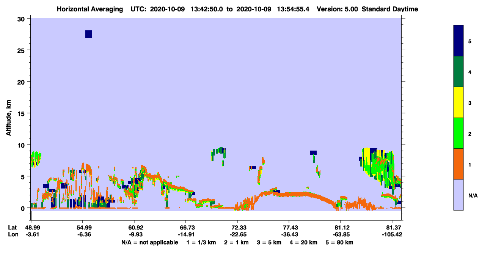Click the 'Lat' row label
Image resolution: width=493 pixels, height=253 pixels.
[x=12, y=228]
